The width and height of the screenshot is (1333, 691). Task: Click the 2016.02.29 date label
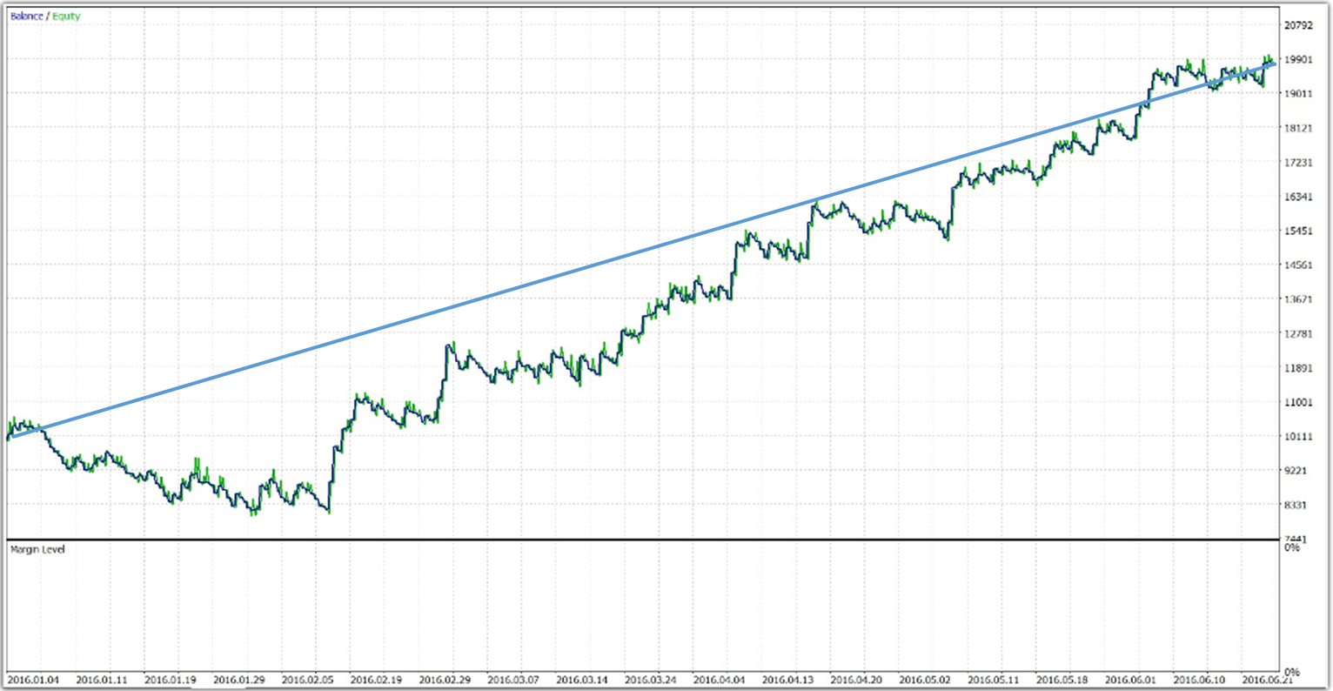(x=443, y=680)
